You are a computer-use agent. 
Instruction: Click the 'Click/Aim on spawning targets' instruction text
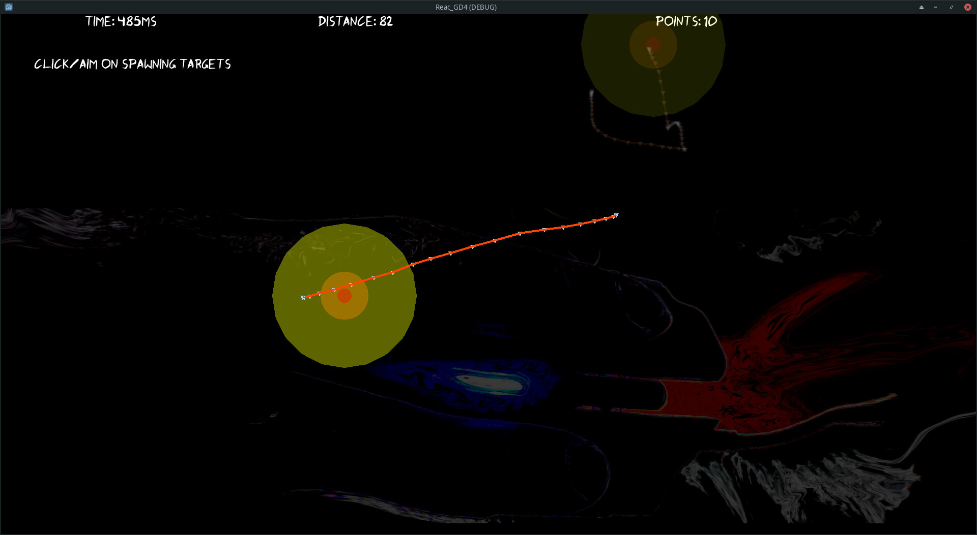pos(132,64)
